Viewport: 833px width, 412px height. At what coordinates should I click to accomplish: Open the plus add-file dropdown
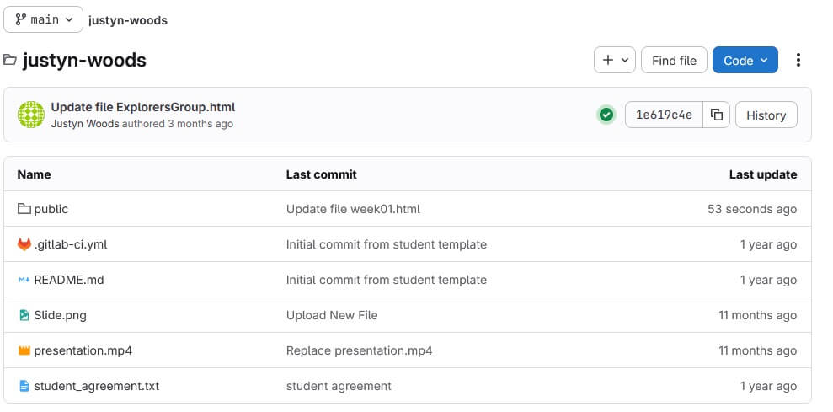(615, 60)
